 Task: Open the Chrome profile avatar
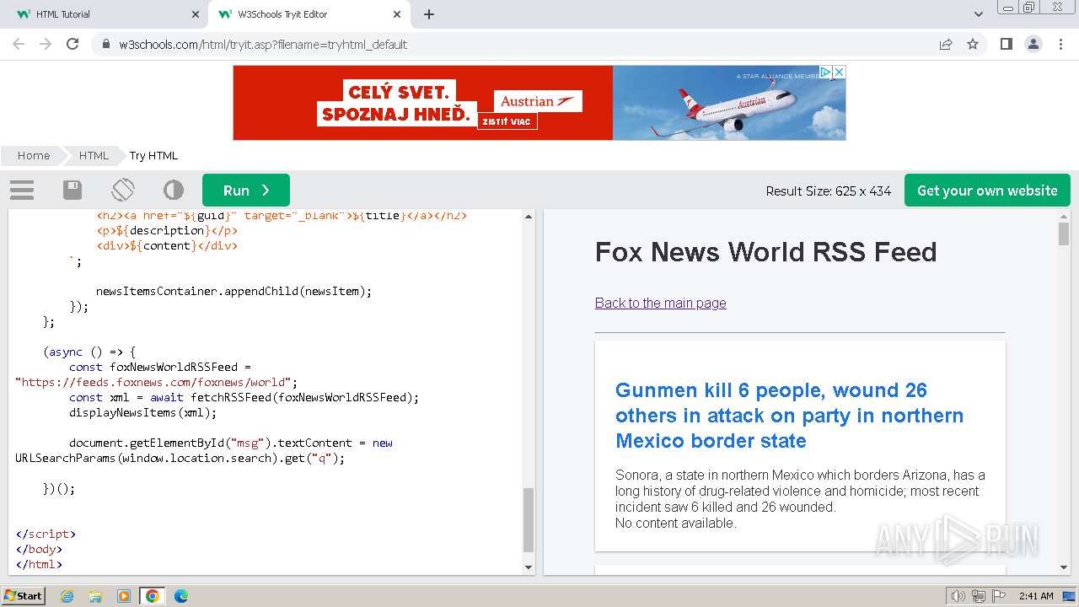[1033, 44]
